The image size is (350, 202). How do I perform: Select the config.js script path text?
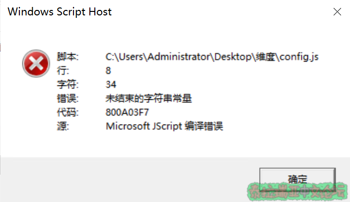[x=212, y=57]
